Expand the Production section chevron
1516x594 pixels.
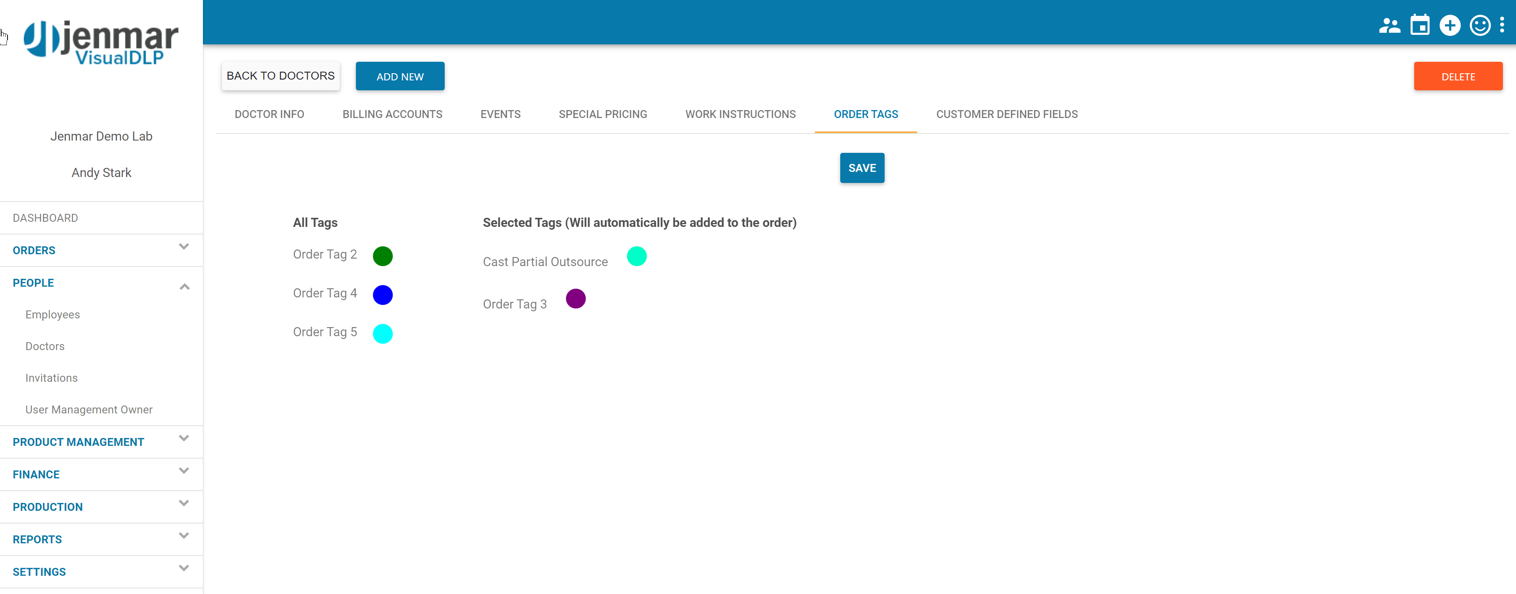click(x=184, y=503)
